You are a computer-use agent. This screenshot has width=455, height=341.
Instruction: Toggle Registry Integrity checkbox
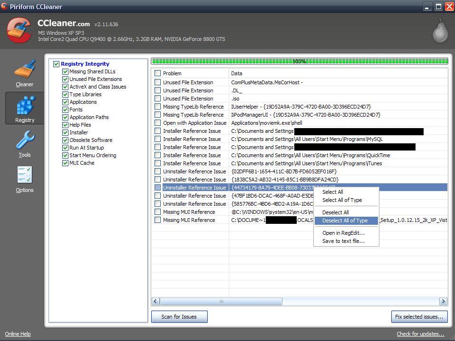click(x=56, y=64)
